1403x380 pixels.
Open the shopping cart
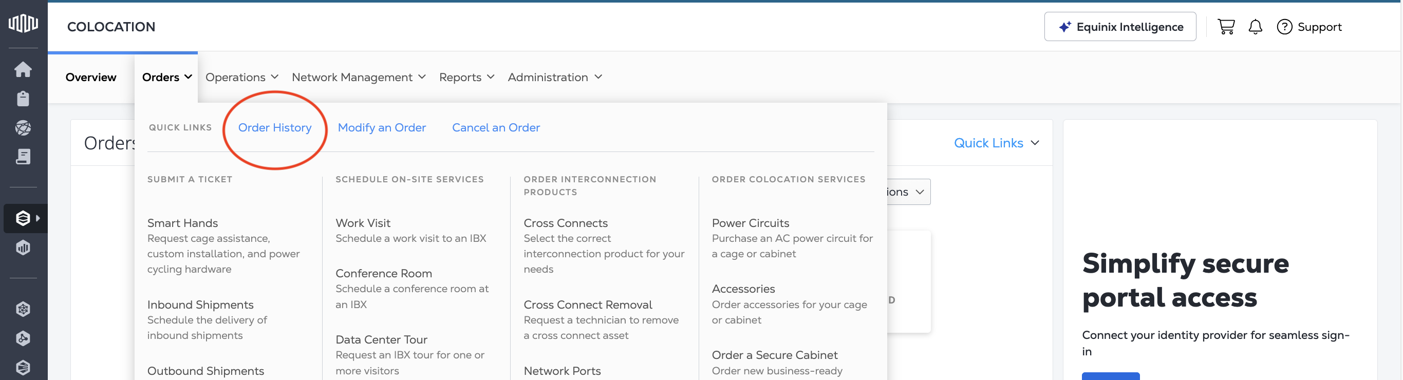point(1225,27)
